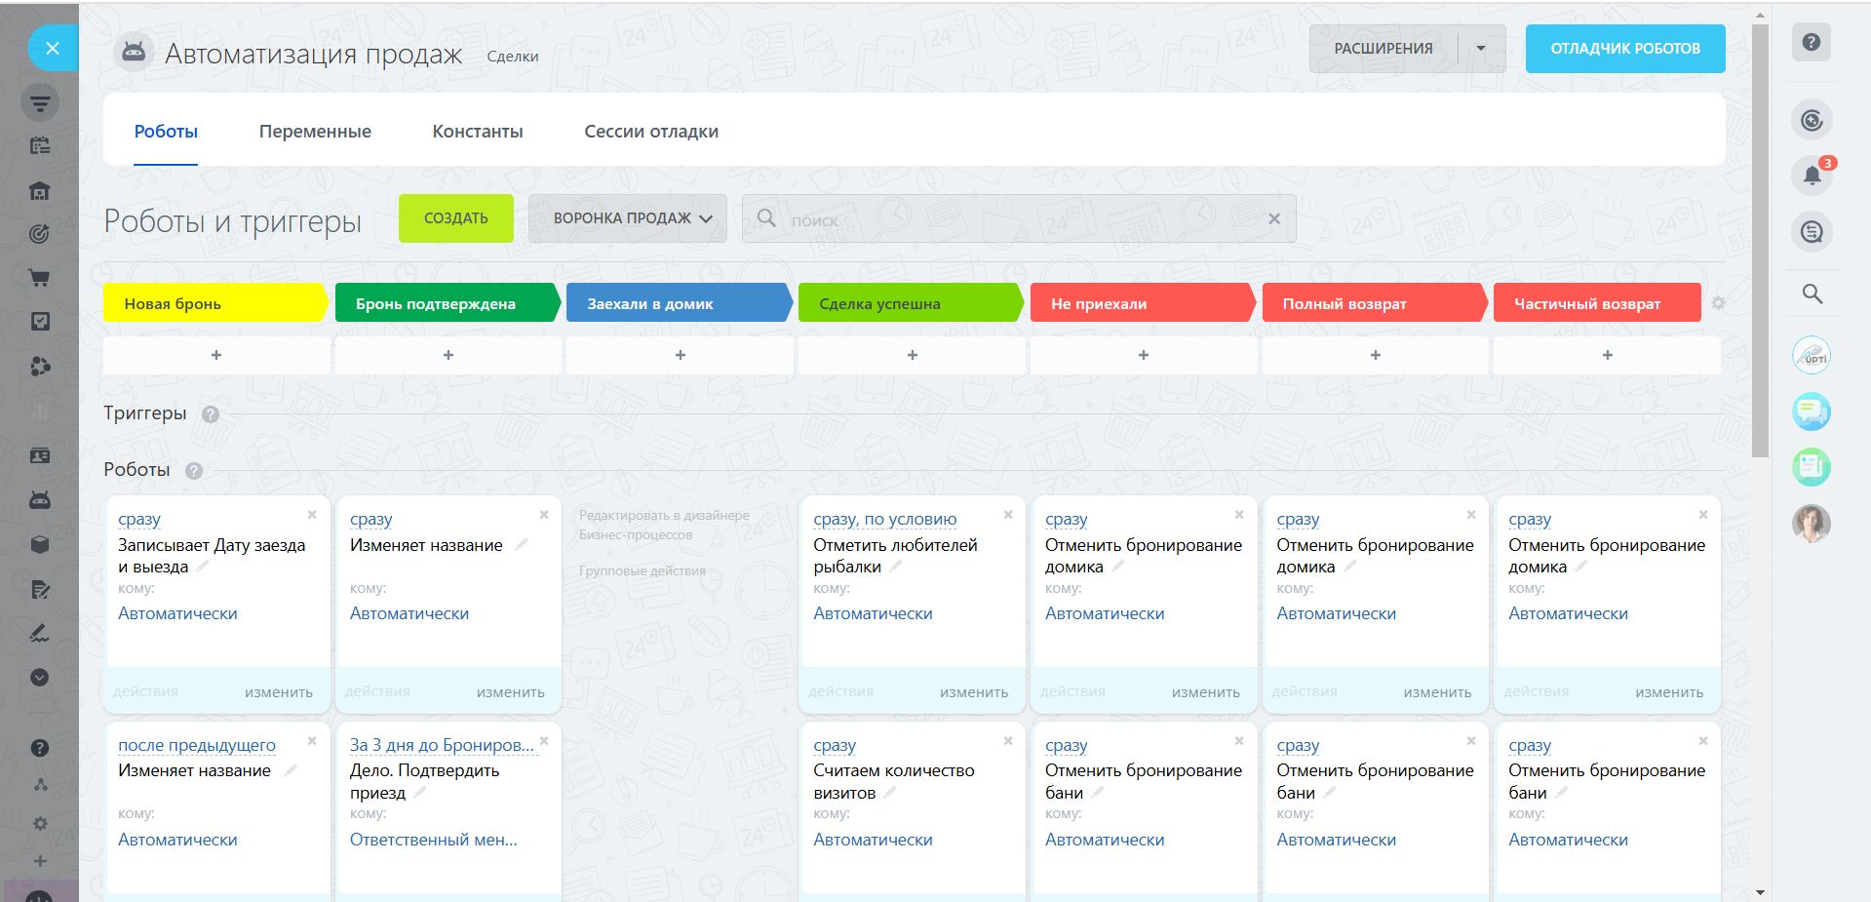The width and height of the screenshot is (1871, 902).
Task: Open the robot automation icon in left sidebar
Action: 40,500
